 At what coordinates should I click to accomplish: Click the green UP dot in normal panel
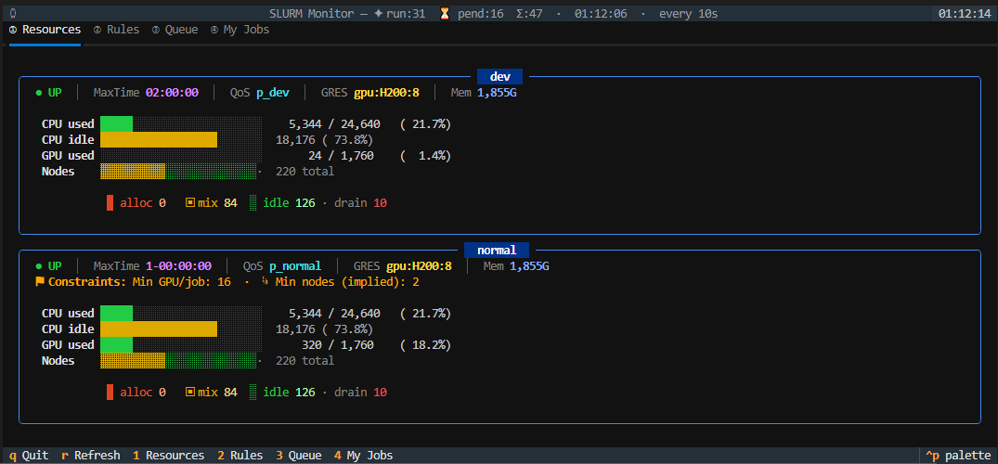(39, 266)
